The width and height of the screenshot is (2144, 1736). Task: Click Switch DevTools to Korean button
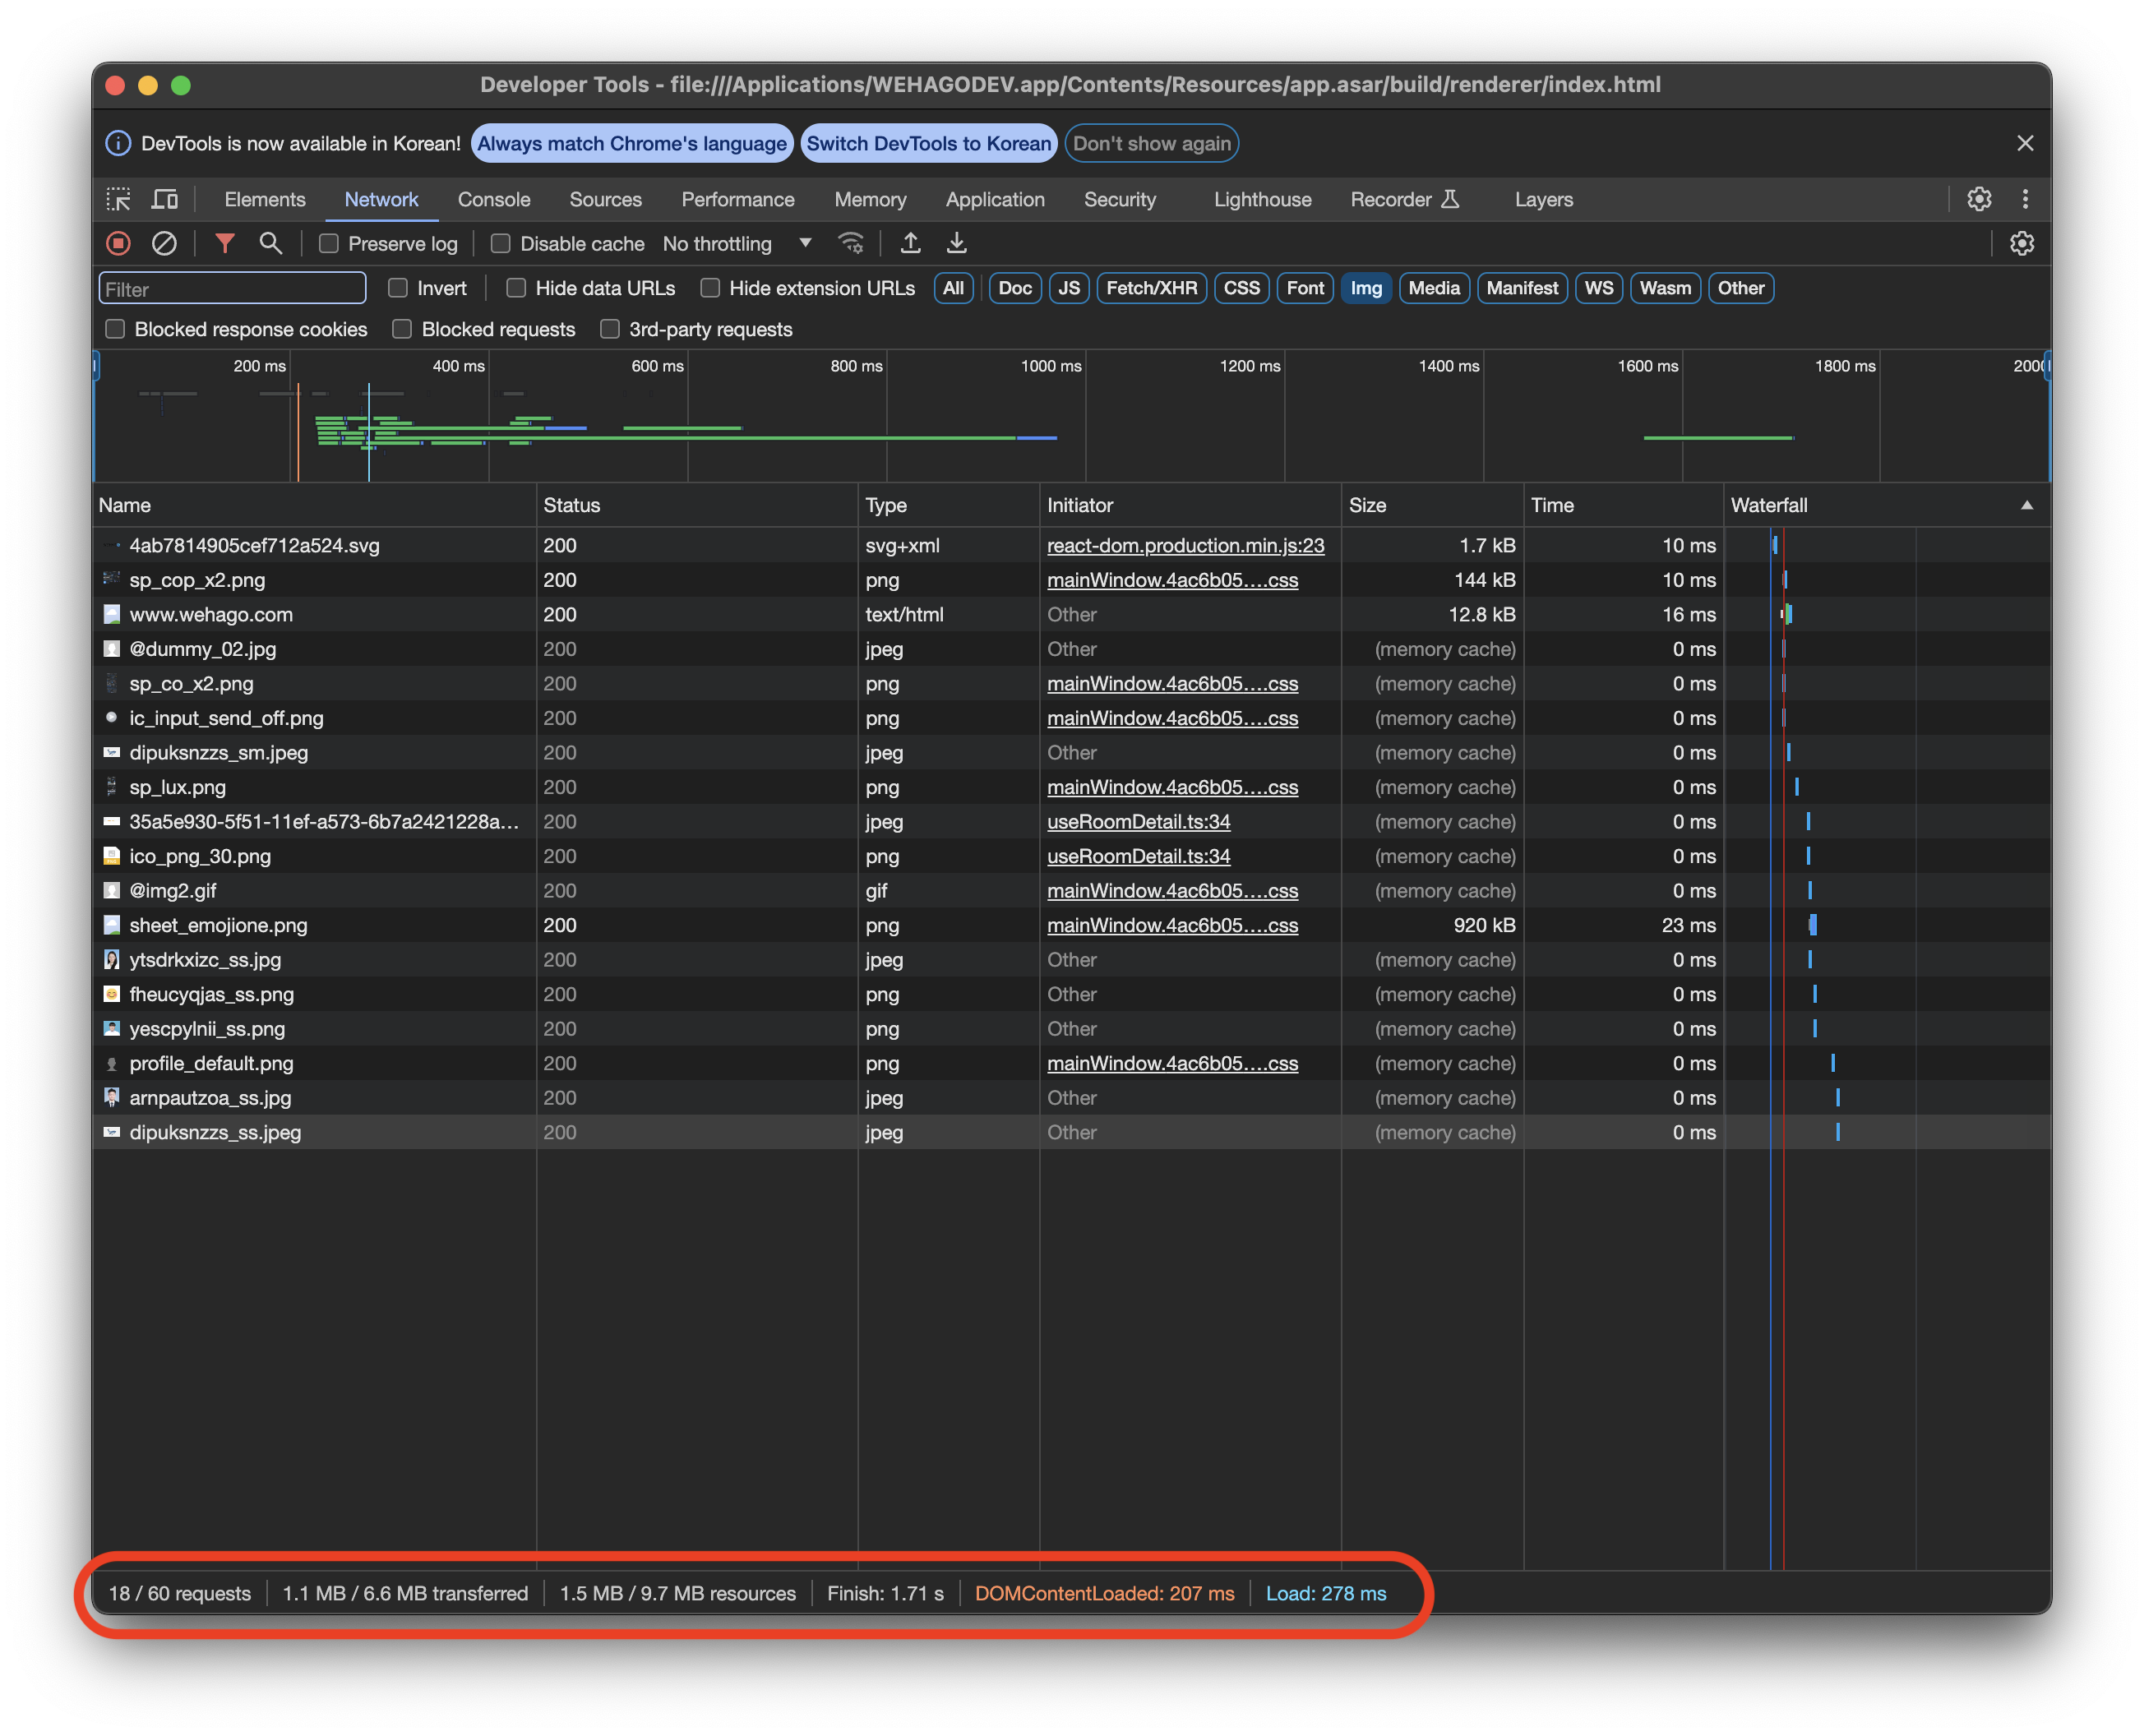tap(928, 143)
